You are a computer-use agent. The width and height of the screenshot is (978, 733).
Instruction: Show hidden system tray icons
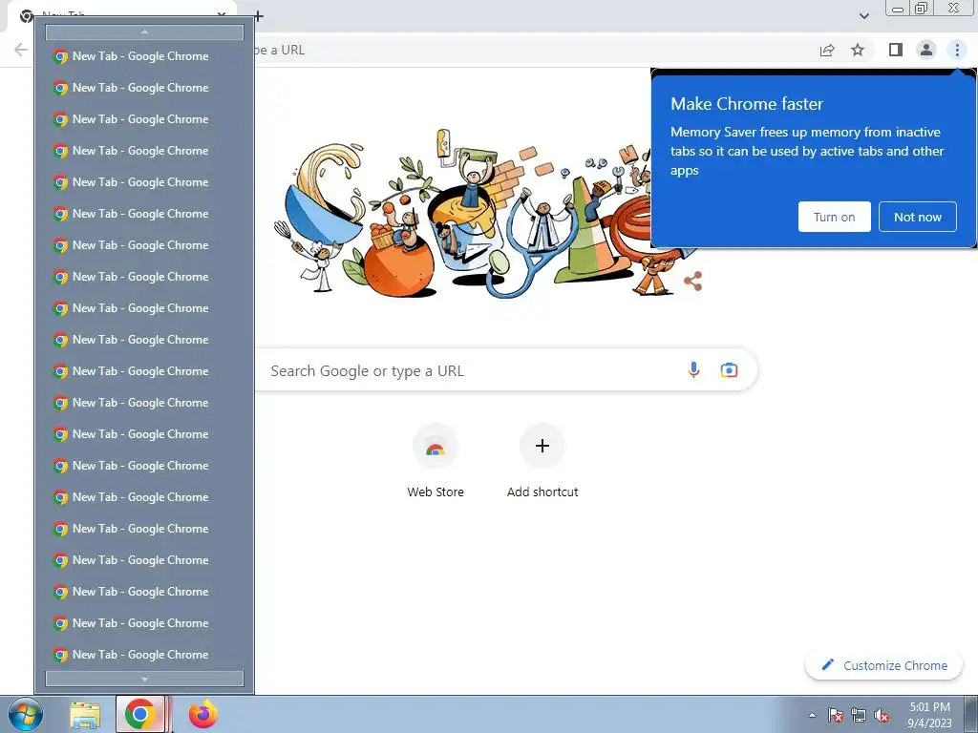[812, 715]
